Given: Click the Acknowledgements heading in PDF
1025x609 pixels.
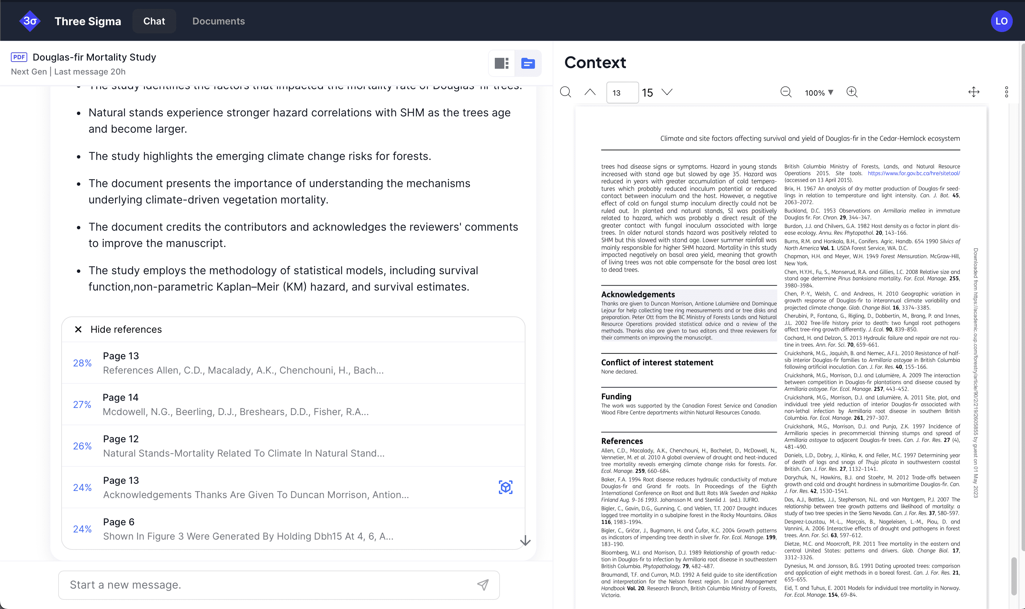Looking at the screenshot, I should tap(638, 294).
